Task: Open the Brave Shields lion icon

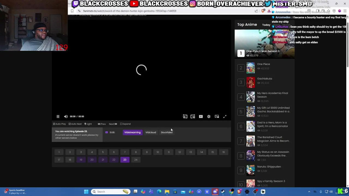Action: (x=263, y=11)
